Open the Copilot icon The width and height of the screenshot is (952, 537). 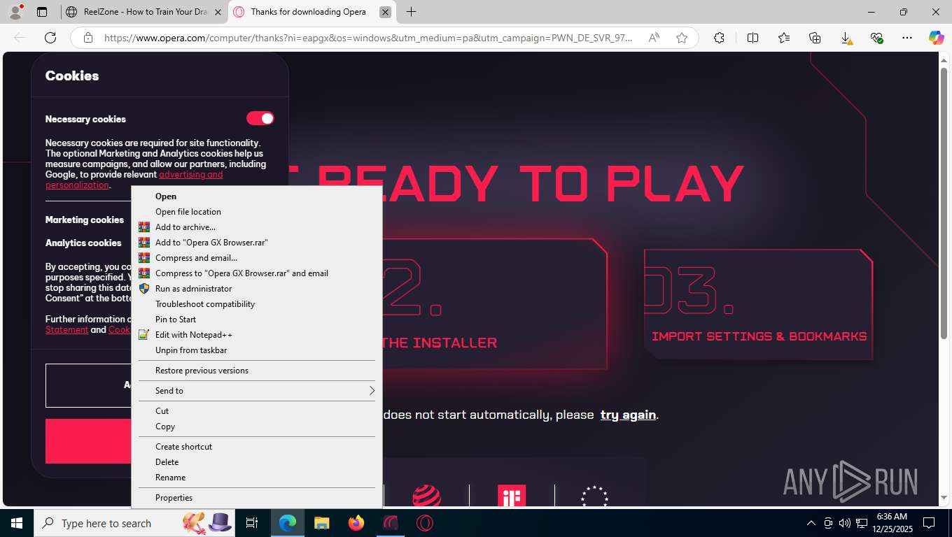(936, 38)
